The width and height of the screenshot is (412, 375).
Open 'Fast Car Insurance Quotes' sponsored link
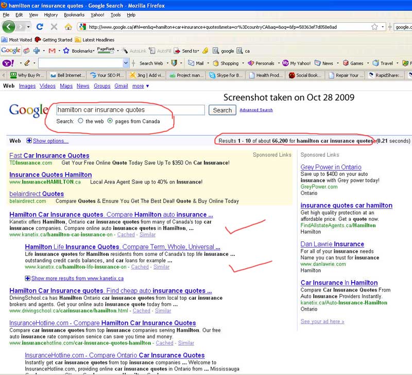point(49,155)
